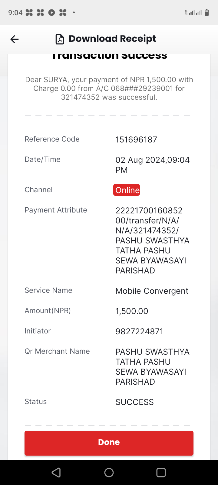Tap the play notification icon in status bar
The height and width of the screenshot is (485, 218).
(52, 12)
